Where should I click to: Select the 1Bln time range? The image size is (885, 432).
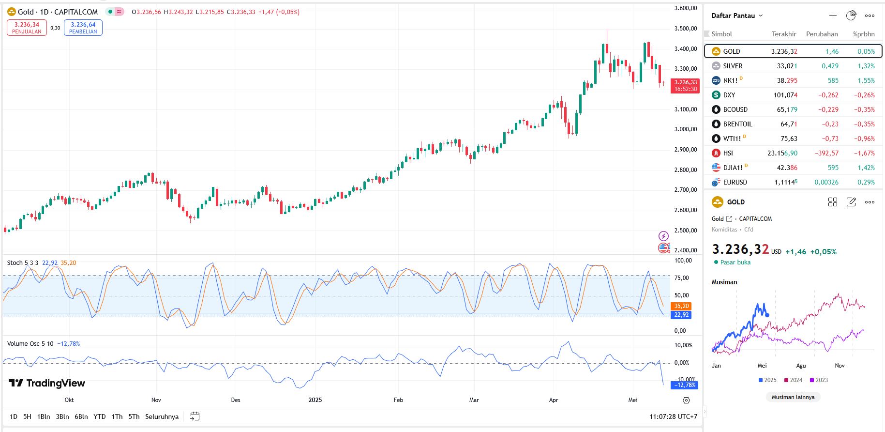44,417
